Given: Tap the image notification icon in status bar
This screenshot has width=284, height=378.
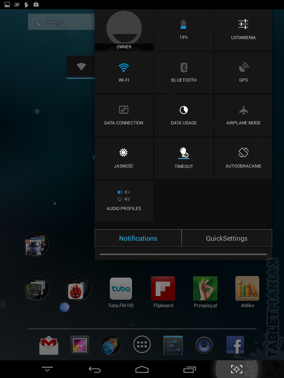Looking at the screenshot, I should (7, 4).
